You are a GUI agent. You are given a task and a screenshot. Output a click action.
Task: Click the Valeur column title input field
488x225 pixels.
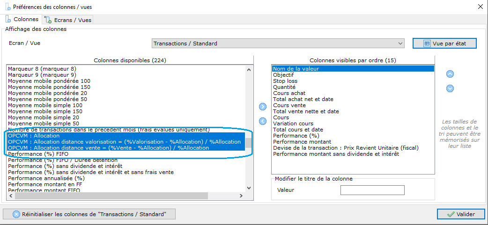point(372,190)
